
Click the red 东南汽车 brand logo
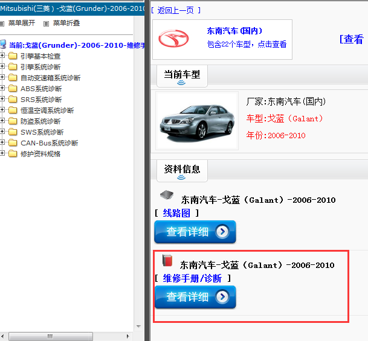(x=173, y=38)
